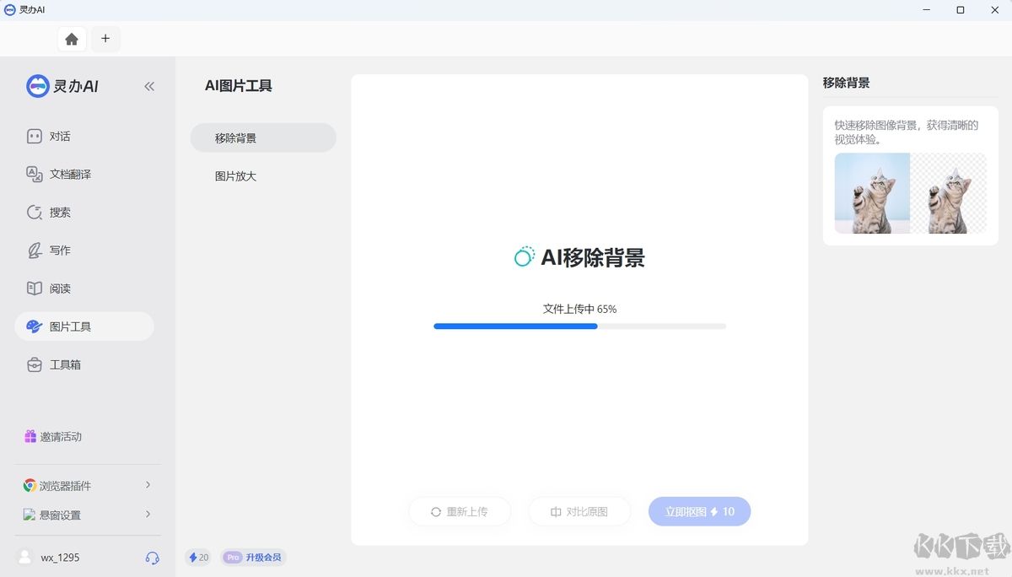Click the 灵办AI logo in sidebar
This screenshot has height=577, width=1012.
point(62,86)
